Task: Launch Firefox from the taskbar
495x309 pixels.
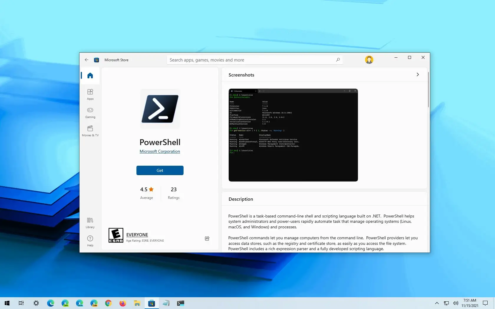Action: click(123, 303)
